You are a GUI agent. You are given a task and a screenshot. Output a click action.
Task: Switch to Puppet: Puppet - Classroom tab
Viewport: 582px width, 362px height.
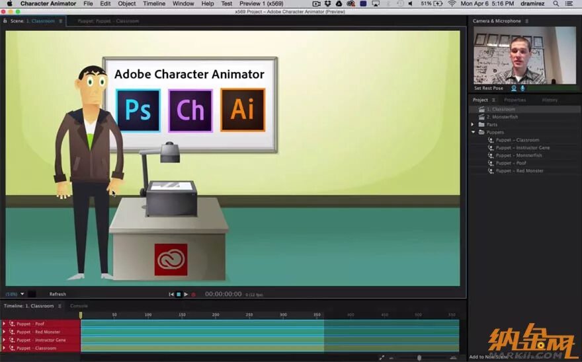tap(108, 21)
